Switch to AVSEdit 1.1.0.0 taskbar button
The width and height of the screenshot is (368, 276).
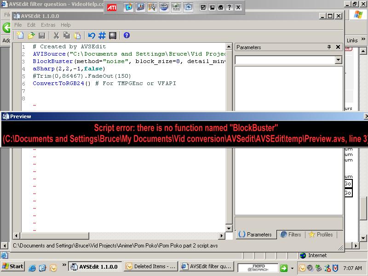(95, 267)
